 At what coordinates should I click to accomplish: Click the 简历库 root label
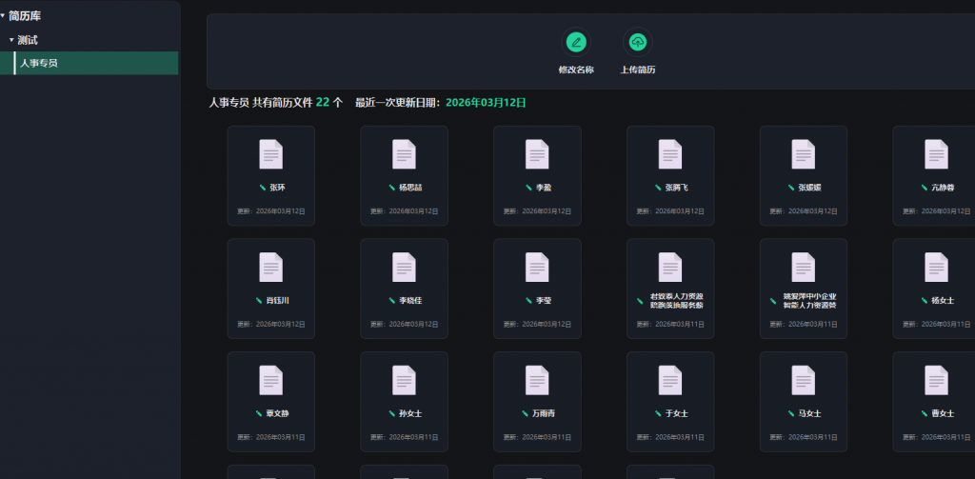point(25,16)
